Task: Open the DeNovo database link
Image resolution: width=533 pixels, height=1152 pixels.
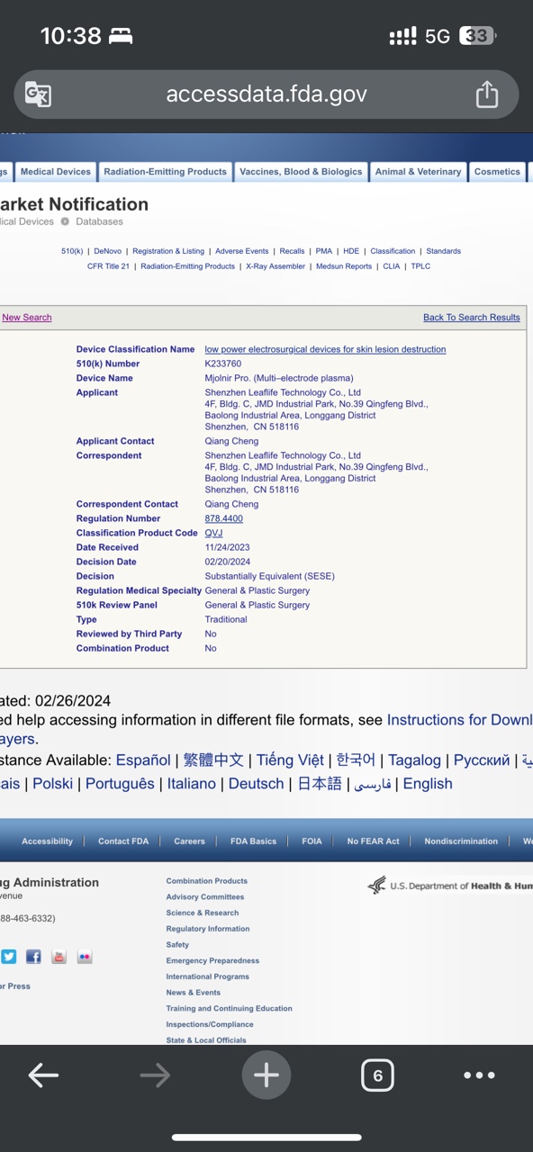Action: coord(107,251)
